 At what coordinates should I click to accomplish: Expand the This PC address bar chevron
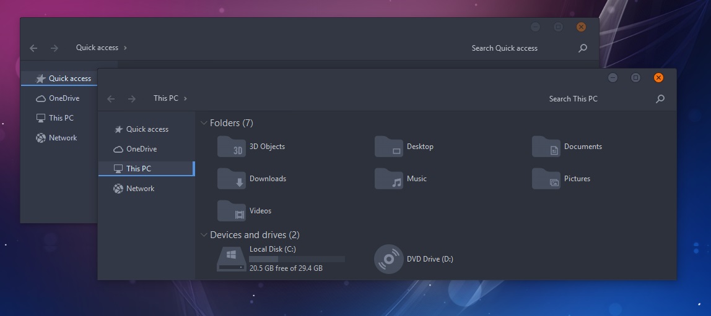pyautogui.click(x=186, y=99)
